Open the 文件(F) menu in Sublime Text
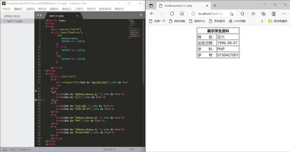 pyautogui.click(x=6, y=9)
